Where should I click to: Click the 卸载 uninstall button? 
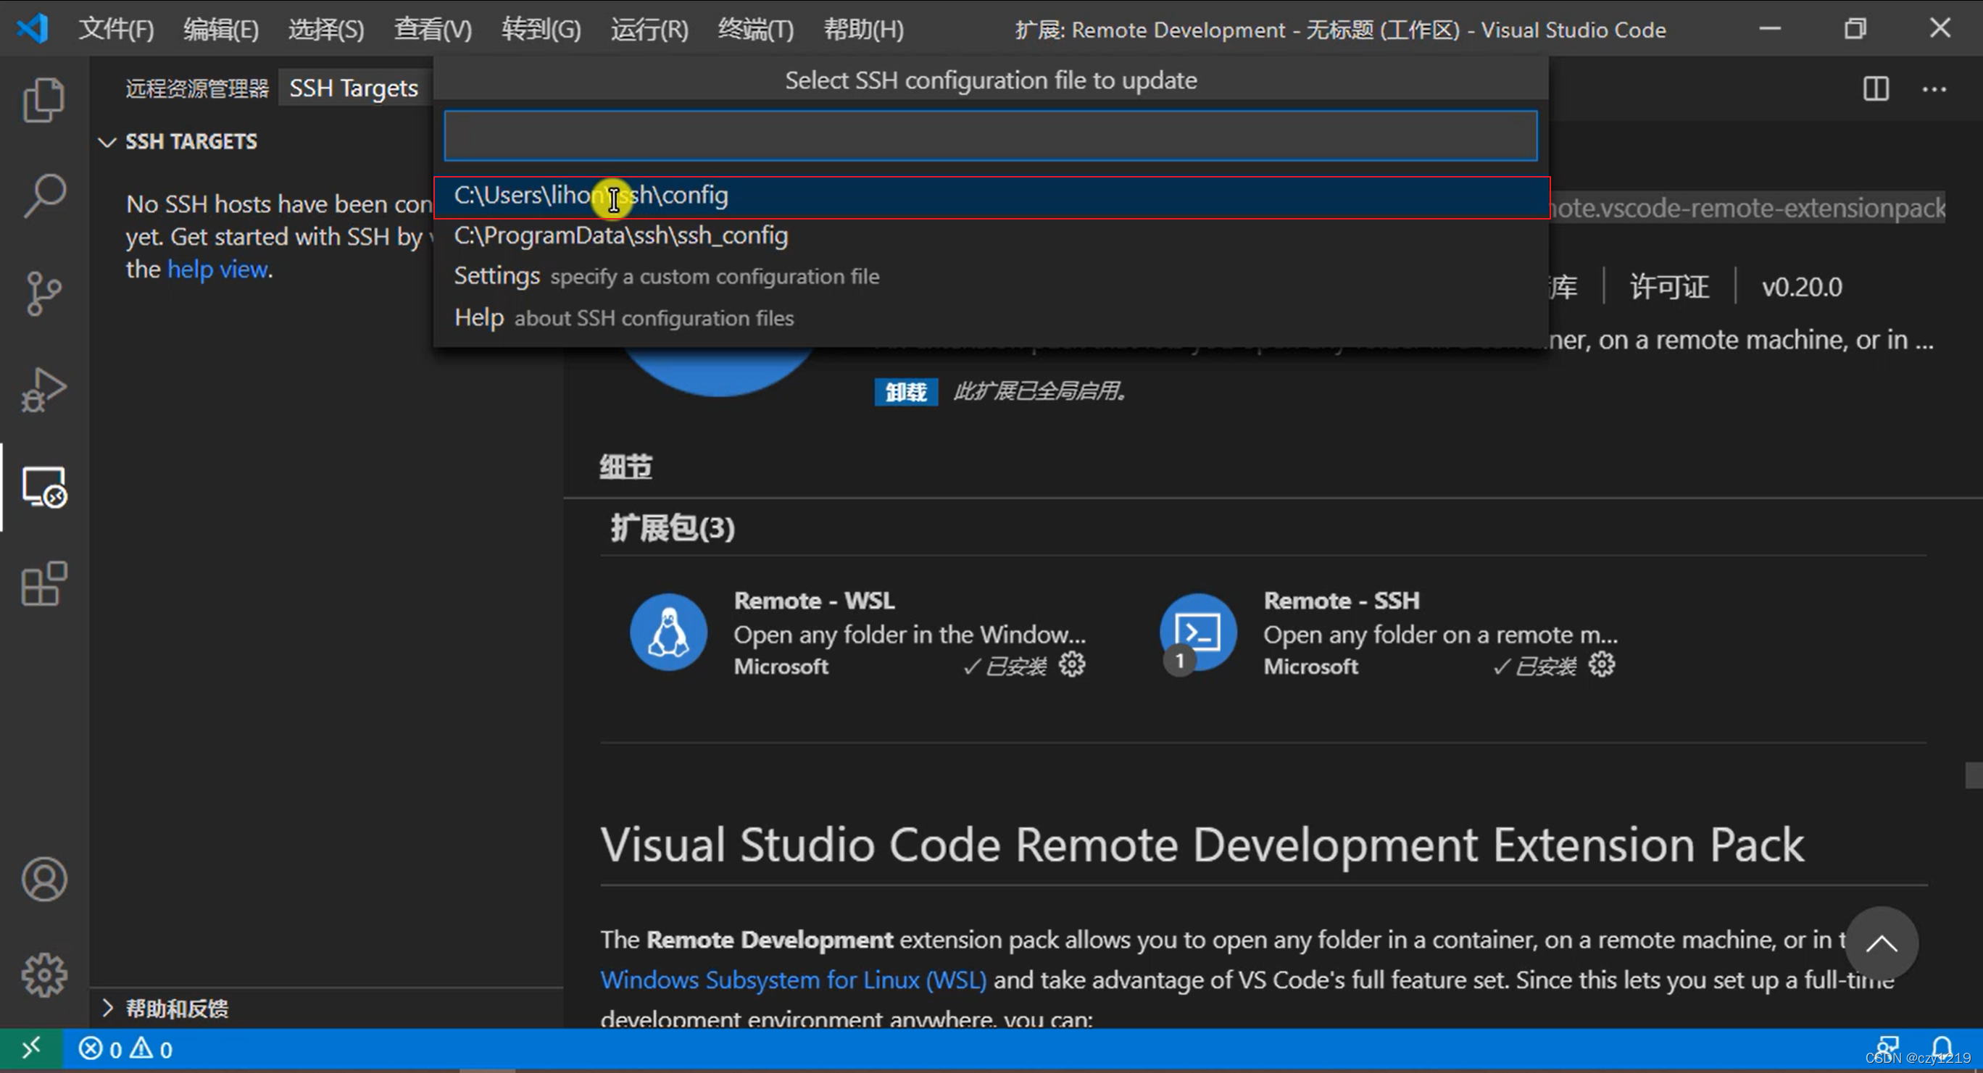[905, 392]
